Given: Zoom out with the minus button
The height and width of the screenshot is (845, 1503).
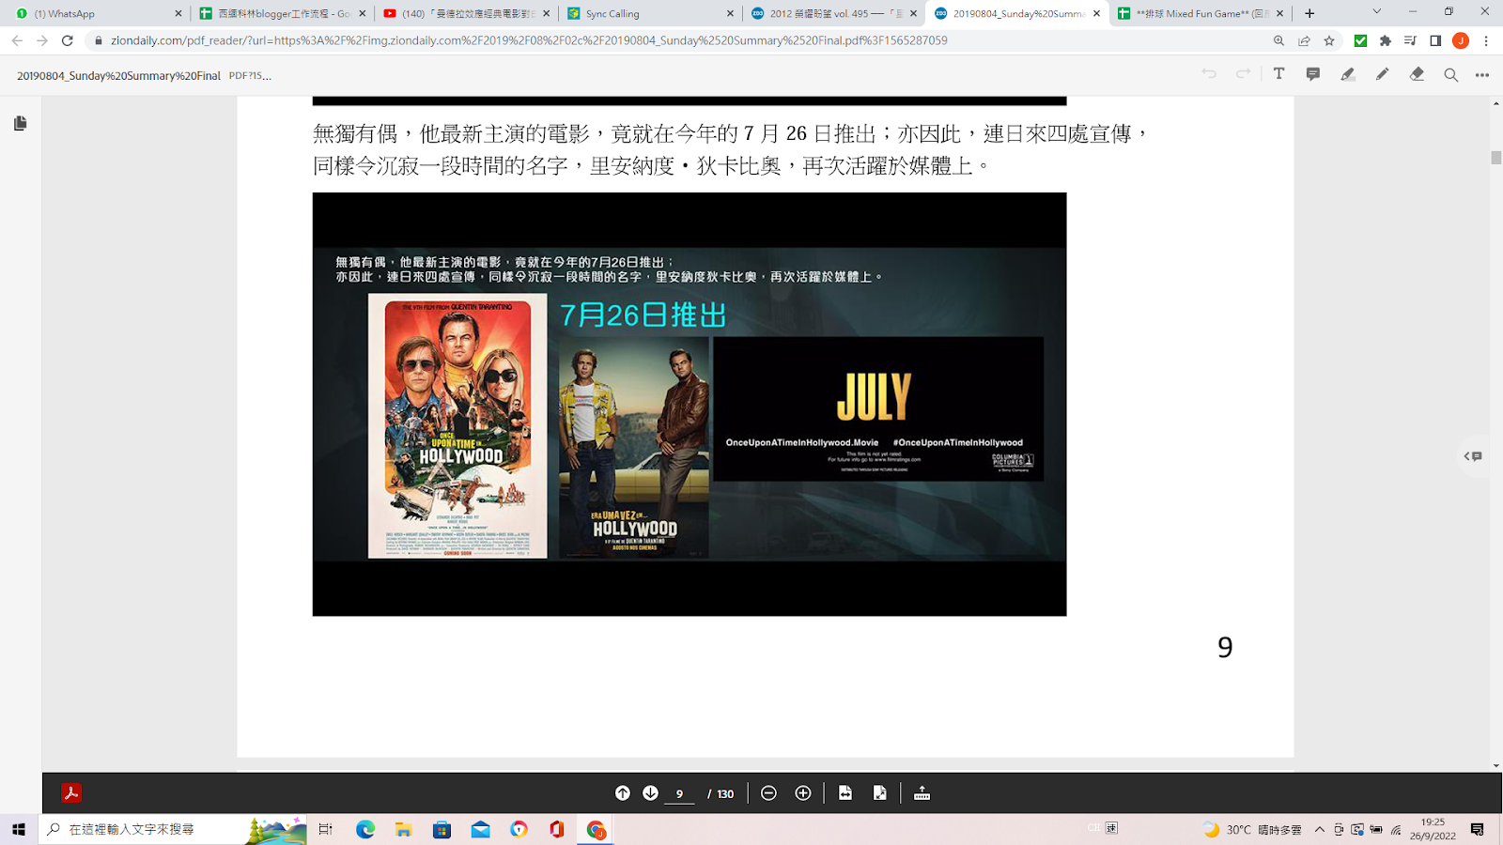Looking at the screenshot, I should pos(768,793).
